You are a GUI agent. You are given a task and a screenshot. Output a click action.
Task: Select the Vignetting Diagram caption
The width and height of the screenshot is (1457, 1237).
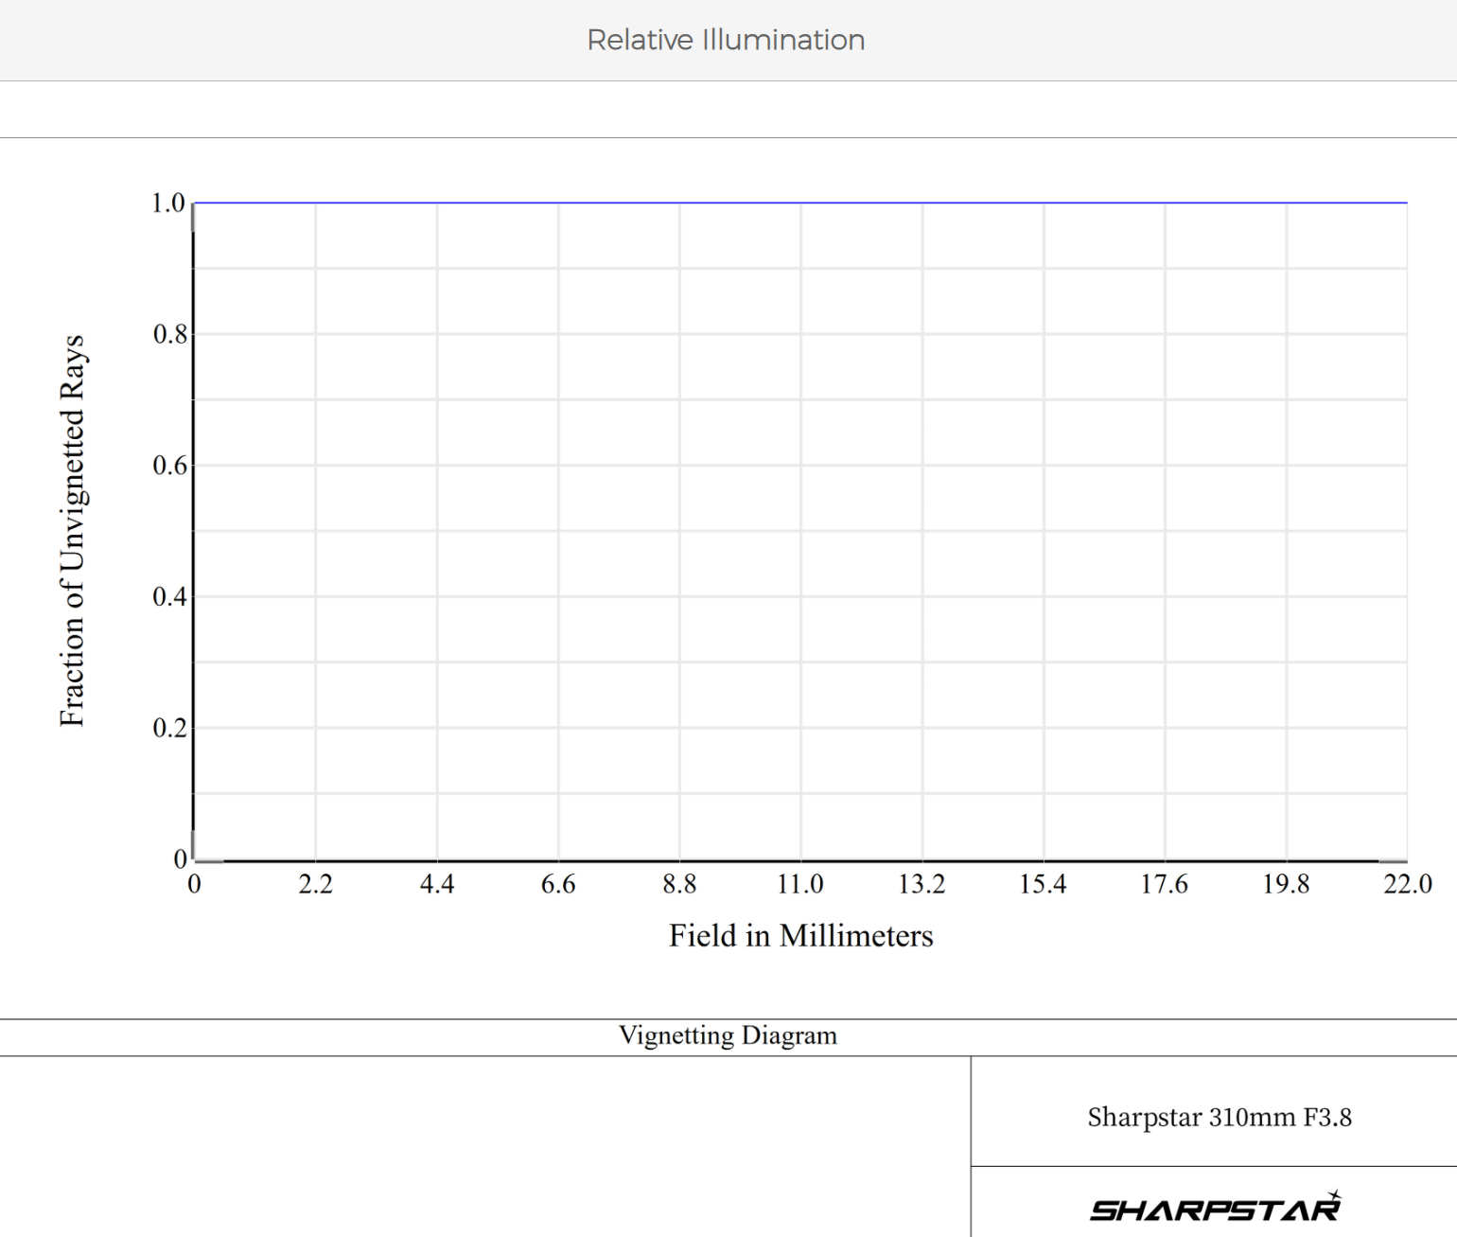pos(728,1035)
